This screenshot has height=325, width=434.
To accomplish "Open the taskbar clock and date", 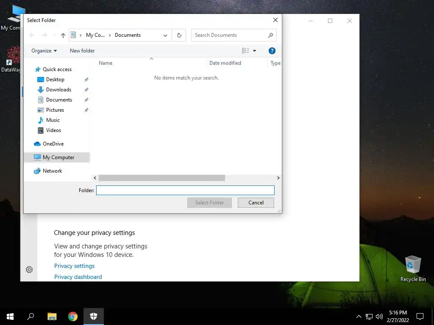I will [x=398, y=317].
